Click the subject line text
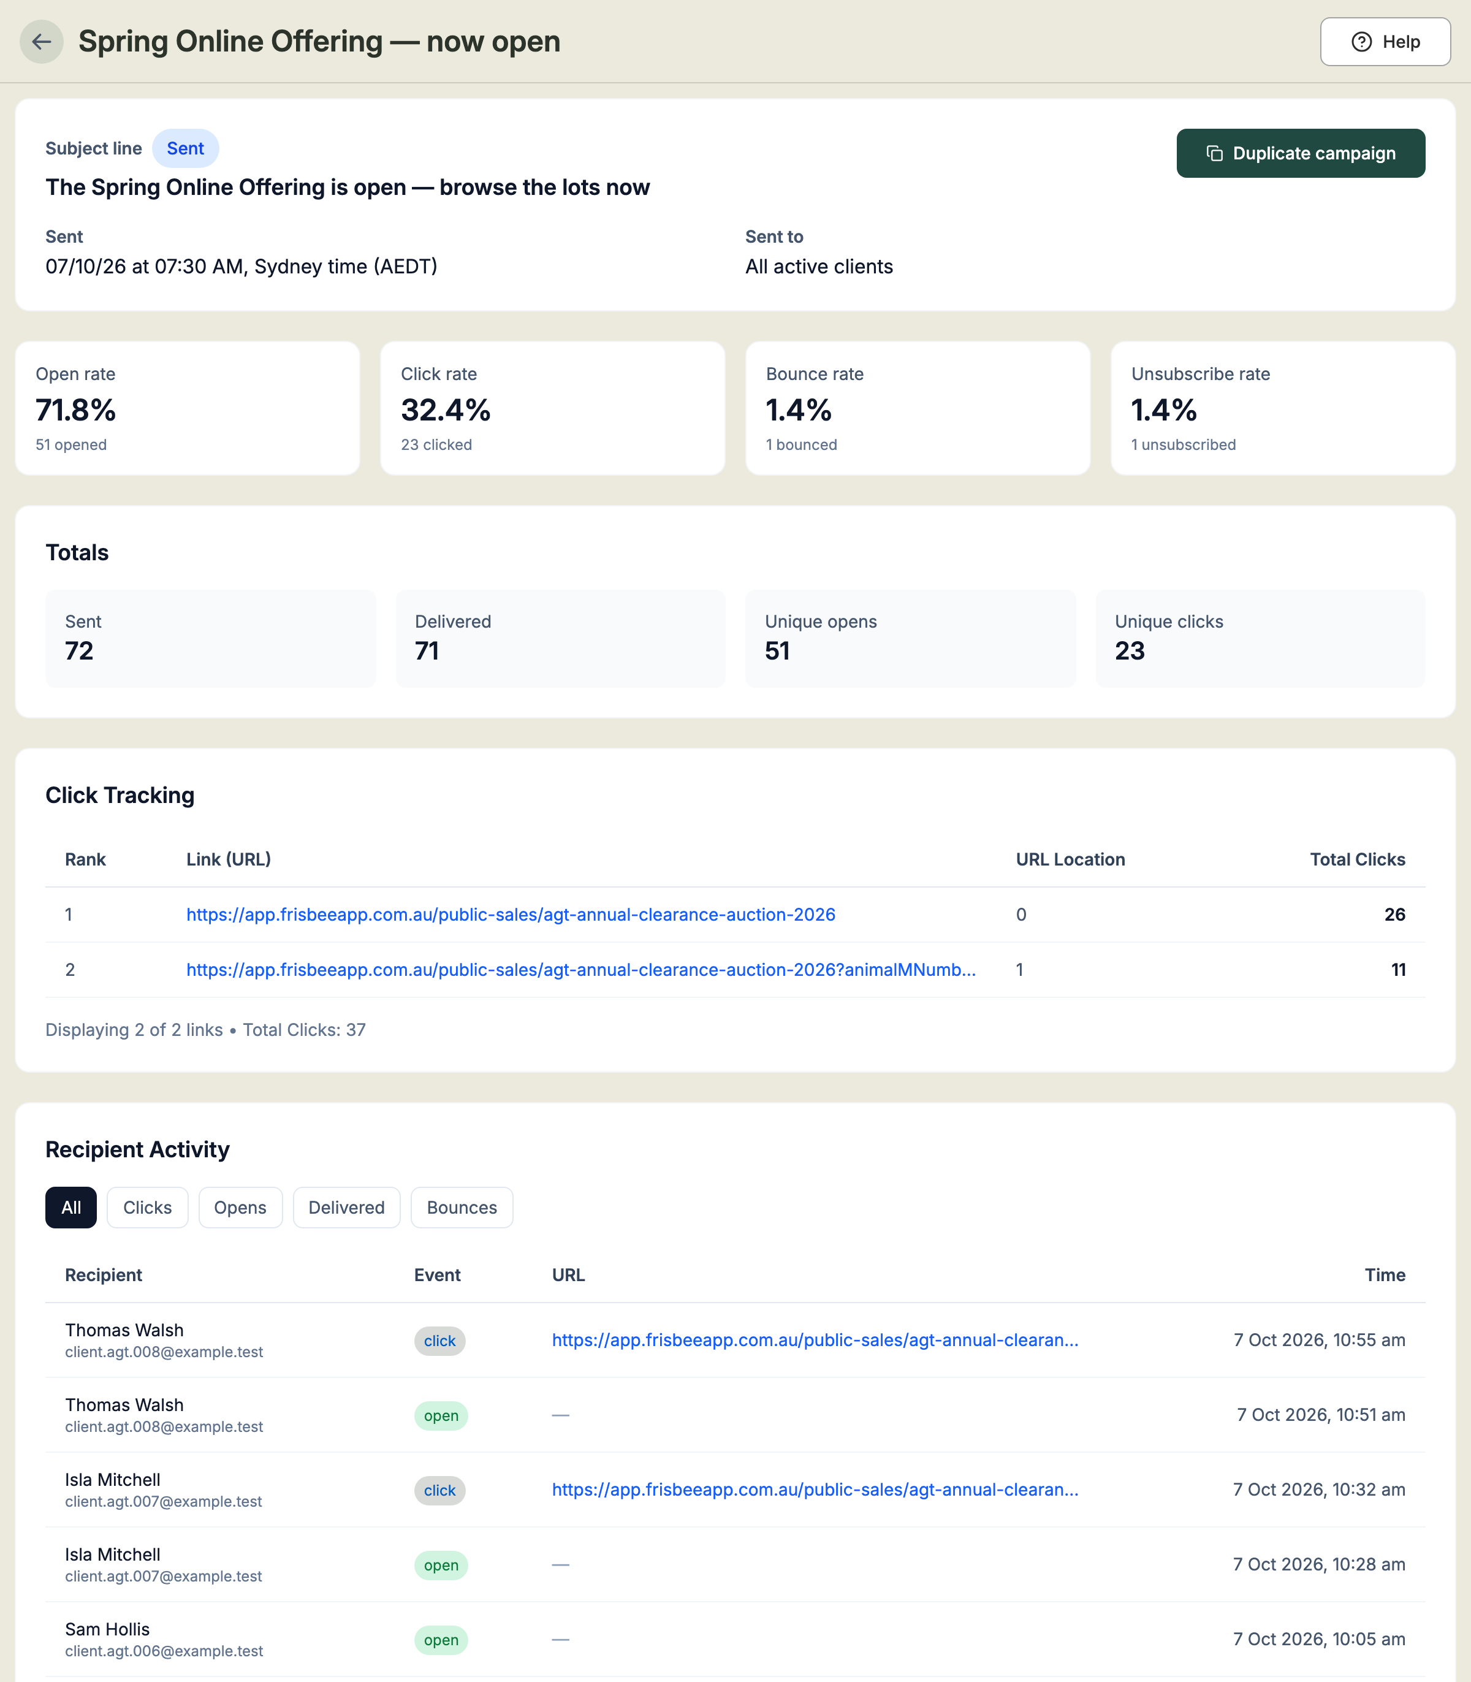Viewport: 1471px width, 1682px height. 348,187
